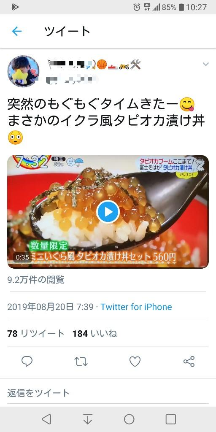216x432 pixels.
Task: Tap the Android back triangle button
Action: point(46,419)
